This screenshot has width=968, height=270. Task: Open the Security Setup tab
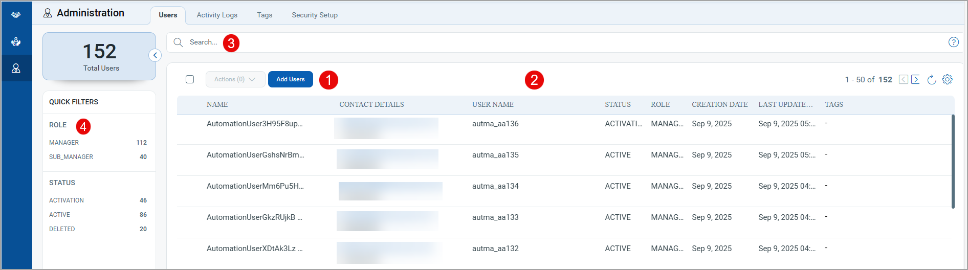point(315,15)
